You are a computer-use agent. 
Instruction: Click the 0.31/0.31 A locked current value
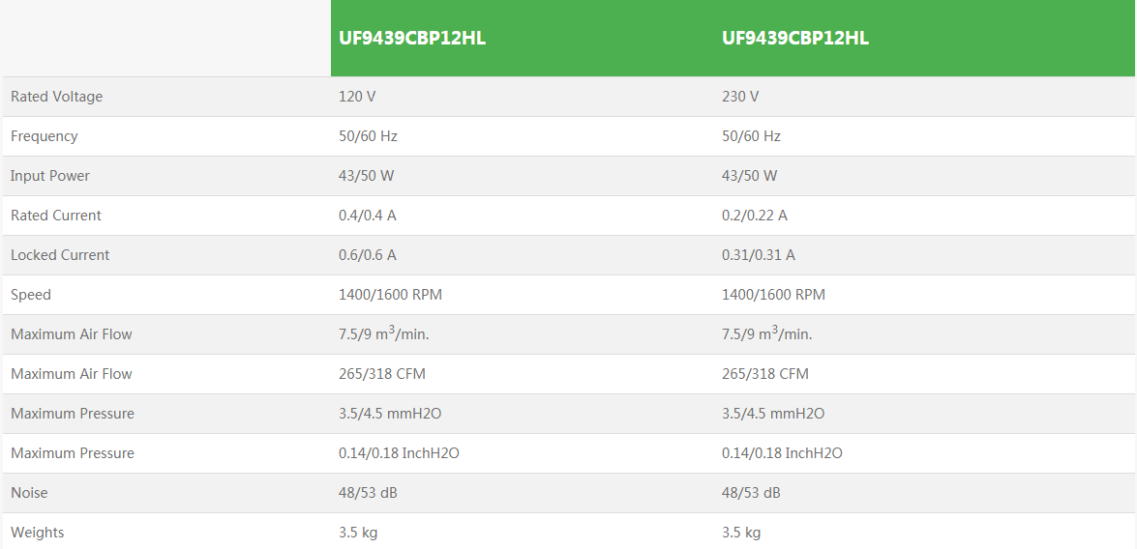tap(759, 255)
